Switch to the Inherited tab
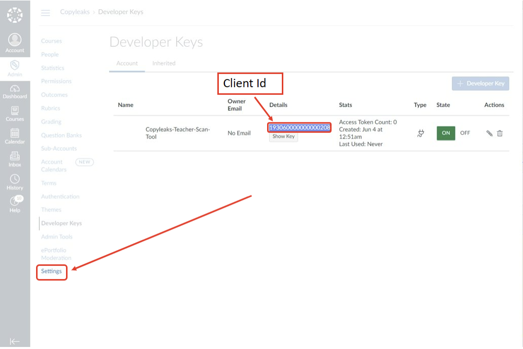 click(164, 63)
